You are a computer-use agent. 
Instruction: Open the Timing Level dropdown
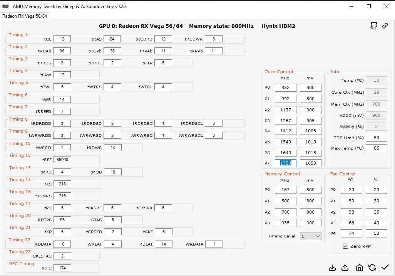coord(310,236)
